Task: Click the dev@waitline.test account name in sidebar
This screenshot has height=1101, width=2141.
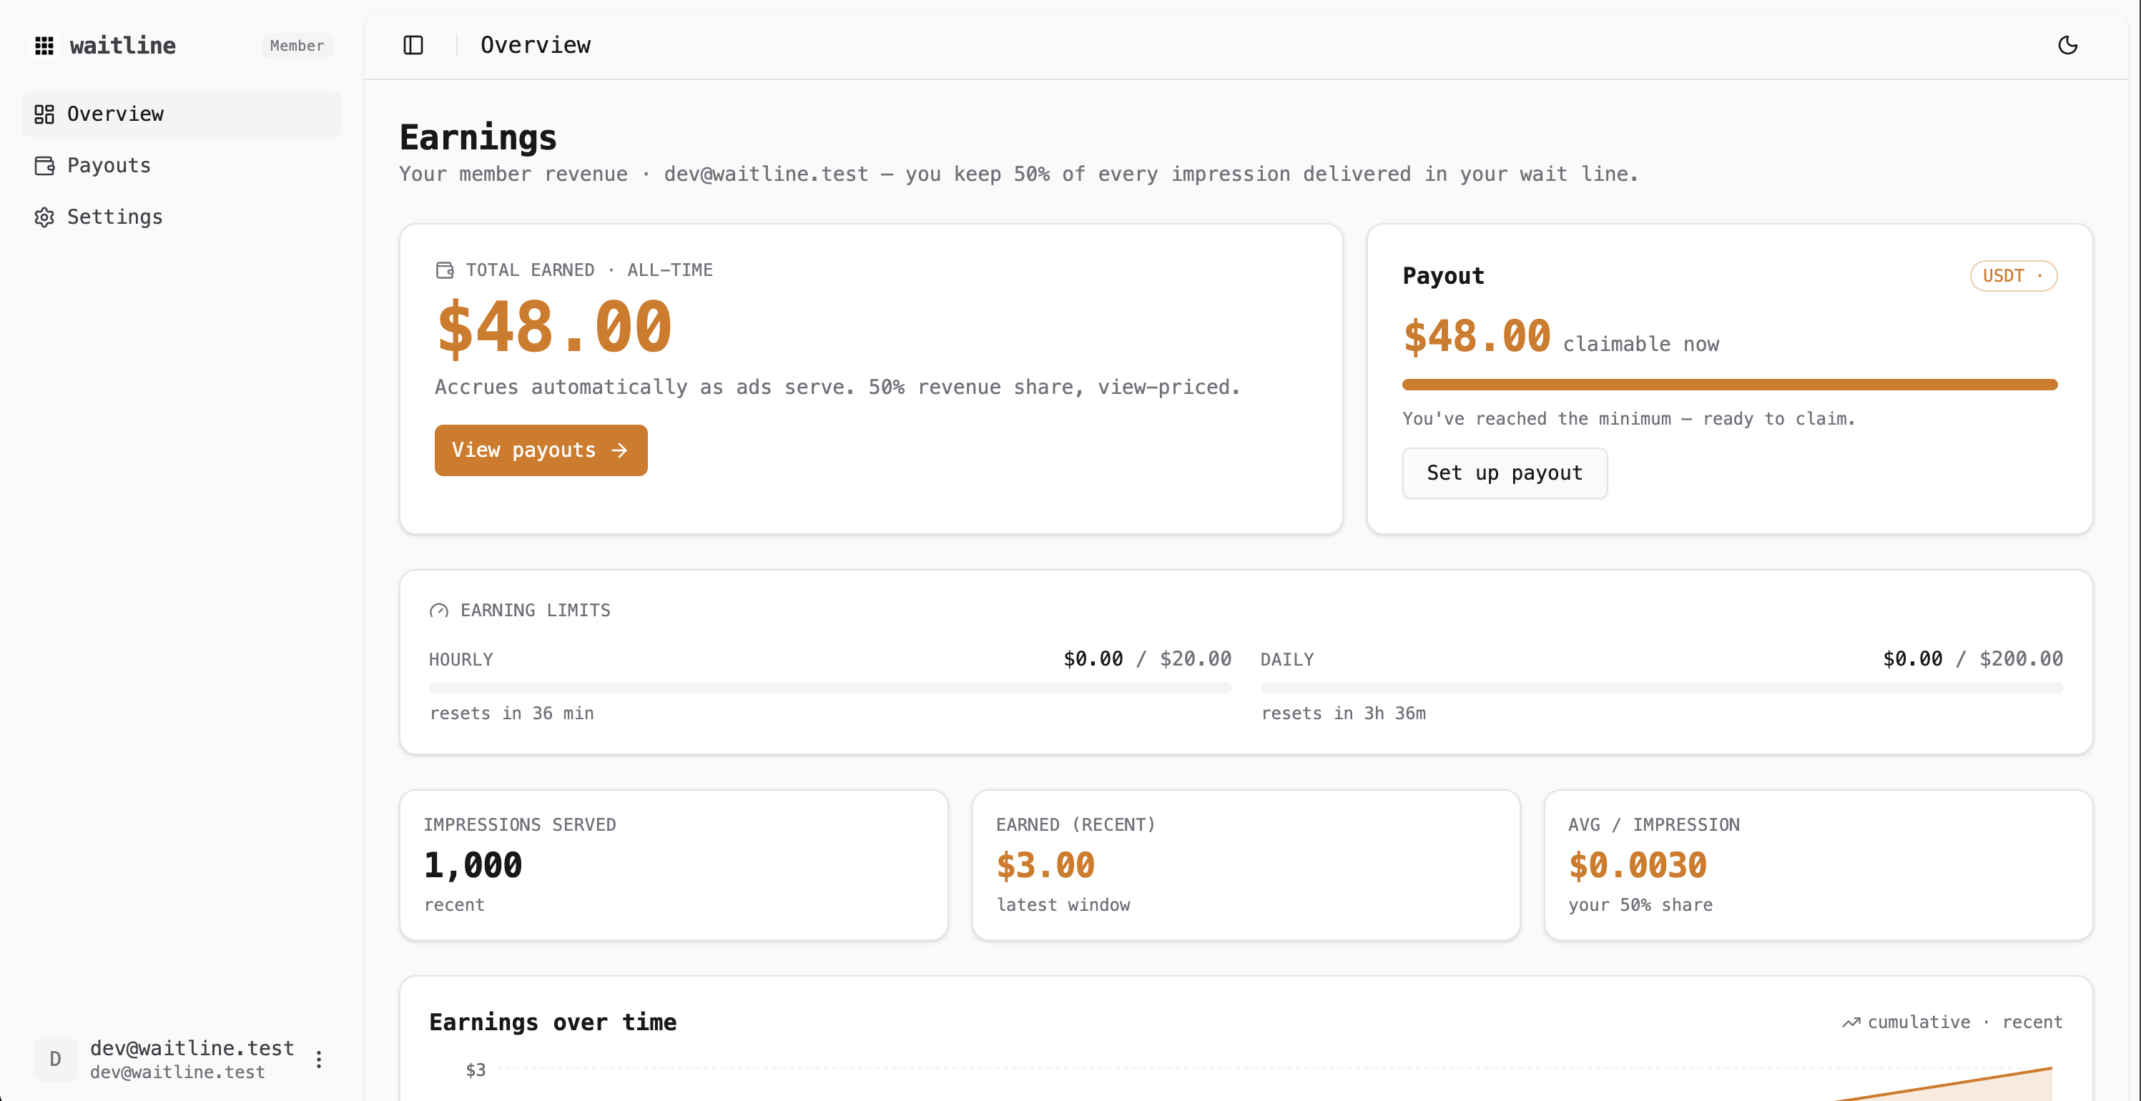Action: pyautogui.click(x=192, y=1048)
